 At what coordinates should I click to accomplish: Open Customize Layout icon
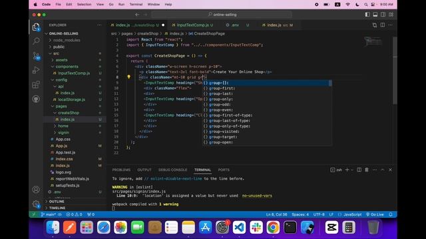pos(391,15)
